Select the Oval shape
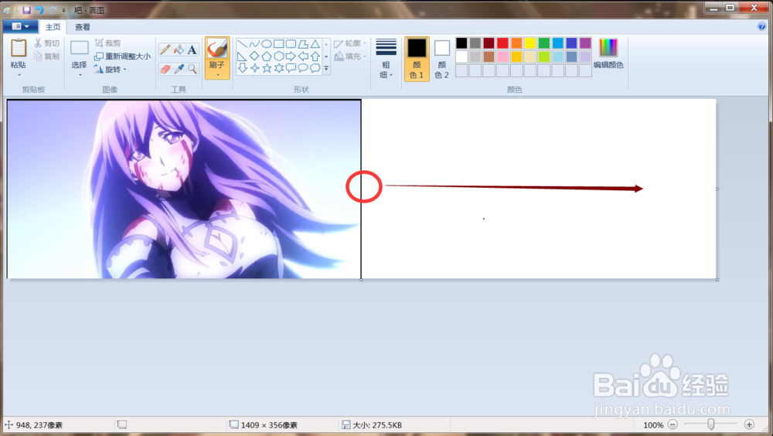The image size is (773, 436). 267,44
